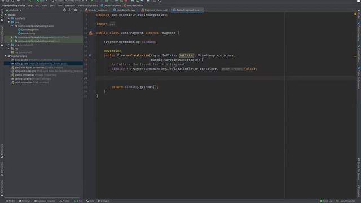361x203 pixels.
Task: Select build.gradle (Module) file
Action: click(x=43, y=64)
